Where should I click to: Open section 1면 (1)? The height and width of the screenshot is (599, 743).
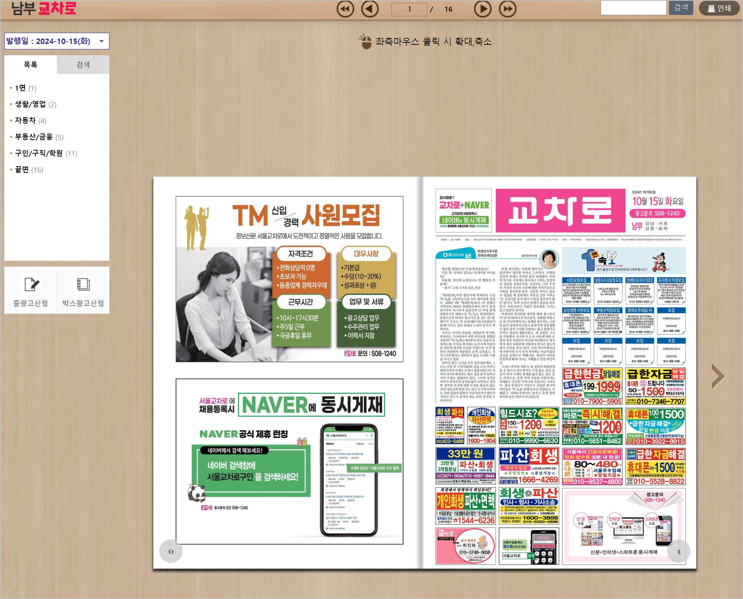tap(25, 88)
